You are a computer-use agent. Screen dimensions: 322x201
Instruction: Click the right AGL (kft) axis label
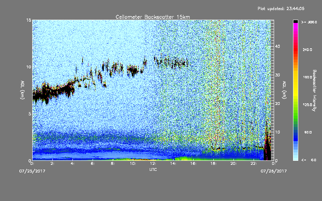[x=284, y=90]
